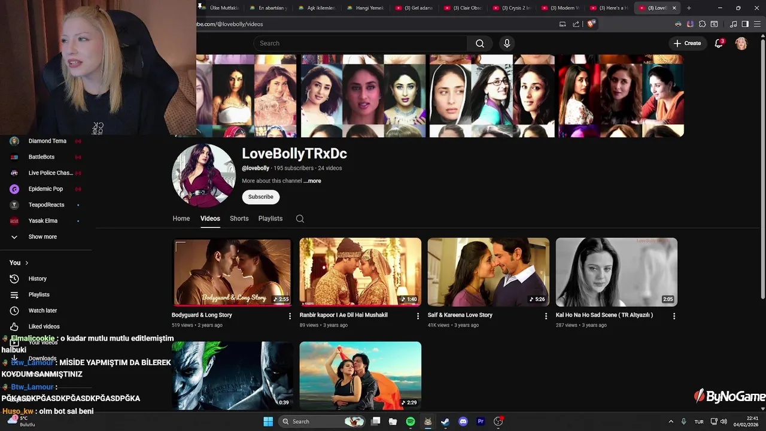This screenshot has height=431, width=766.
Task: Select the channel Videos tab
Action: pyautogui.click(x=210, y=218)
